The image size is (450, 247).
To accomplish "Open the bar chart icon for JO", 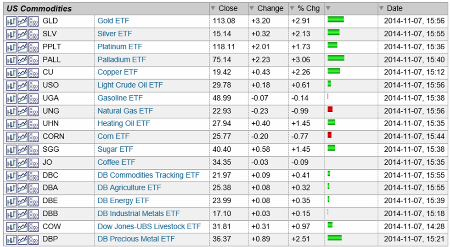I will 11,162.
